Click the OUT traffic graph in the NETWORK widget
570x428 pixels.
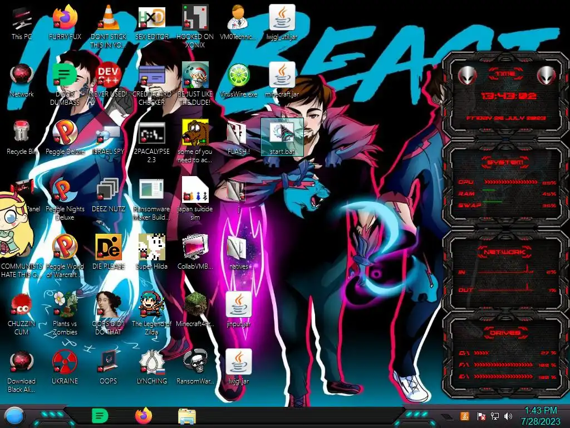tap(507, 288)
